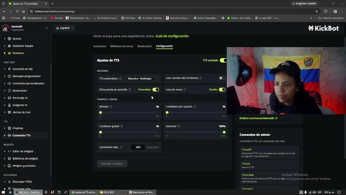Viewport: 346px width, 195px height.
Task: Click the Guardar cambios button
Action: point(112,164)
